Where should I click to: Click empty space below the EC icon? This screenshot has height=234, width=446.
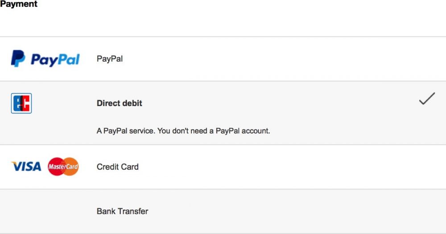click(x=21, y=129)
